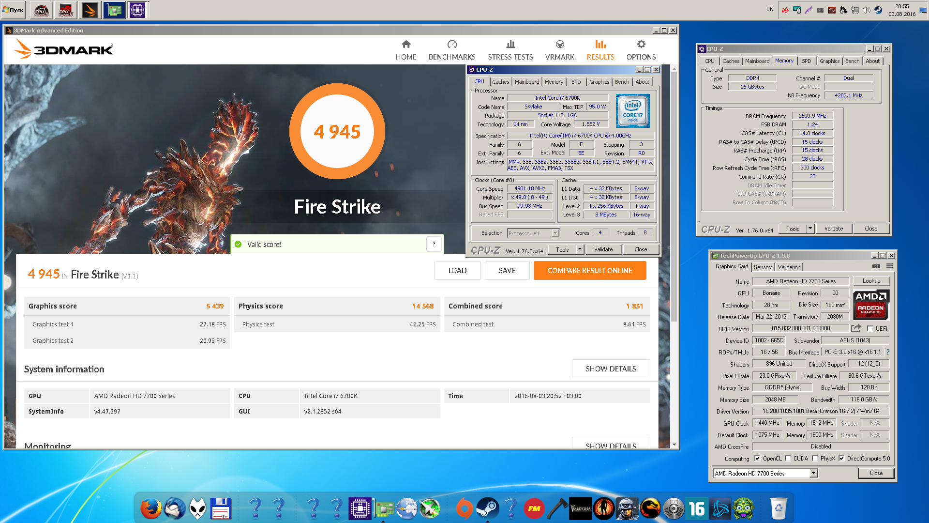Open the Valkyria game icon in the dock
Image resolution: width=929 pixels, height=523 pixels.
[580, 508]
